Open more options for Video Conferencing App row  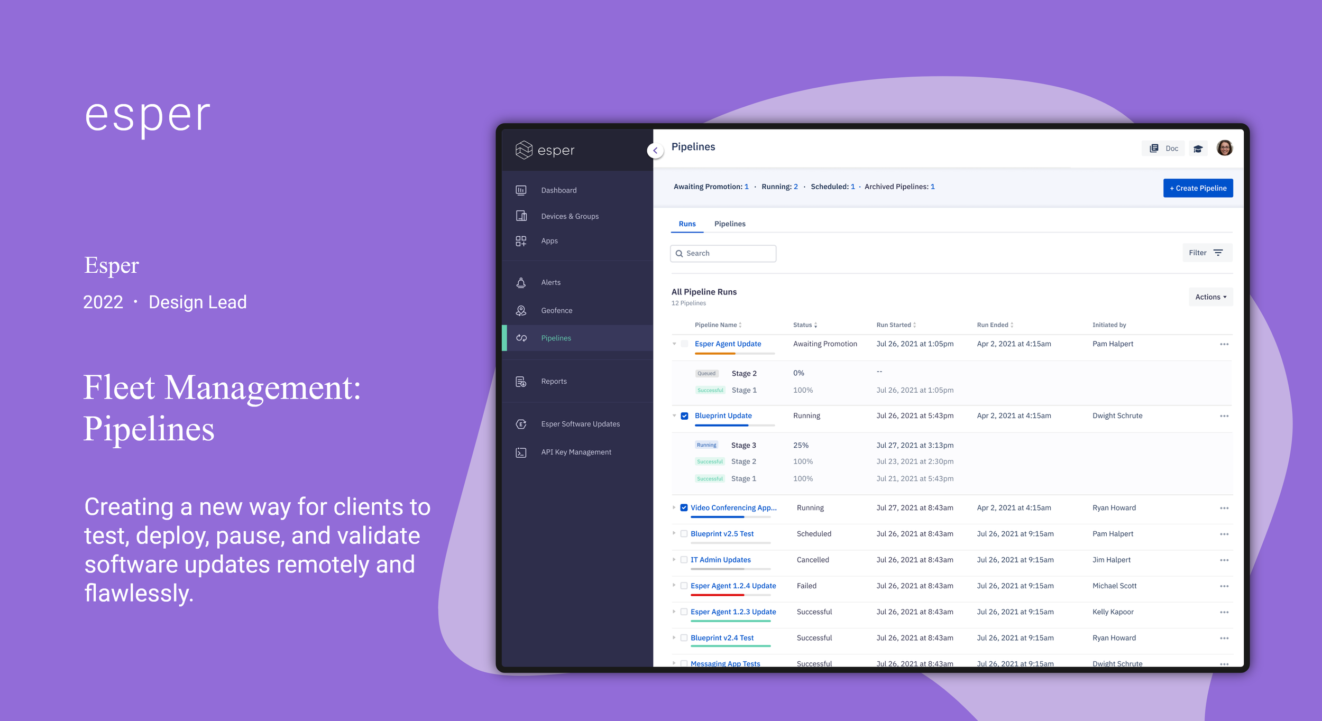pyautogui.click(x=1224, y=508)
